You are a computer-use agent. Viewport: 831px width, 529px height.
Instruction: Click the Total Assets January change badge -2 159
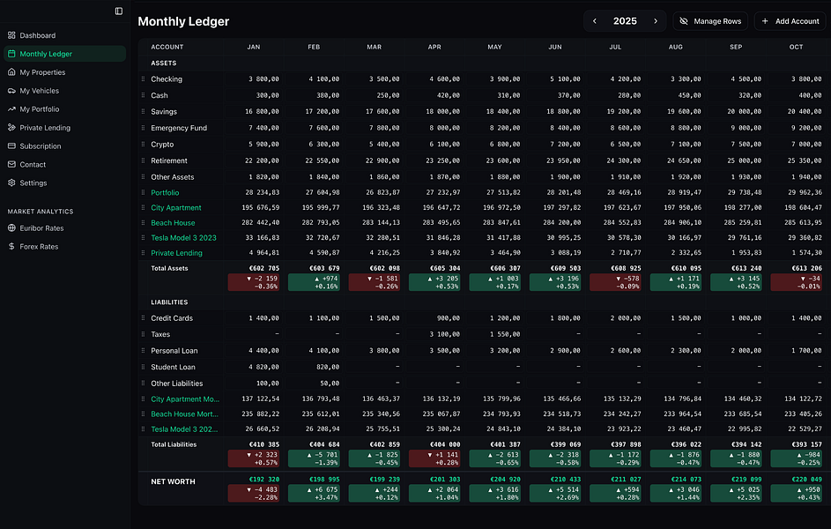[x=253, y=282]
